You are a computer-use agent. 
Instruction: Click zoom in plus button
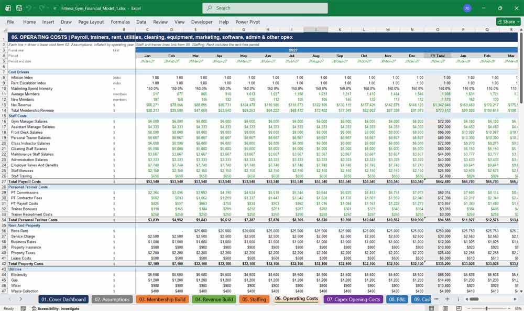[509, 308]
